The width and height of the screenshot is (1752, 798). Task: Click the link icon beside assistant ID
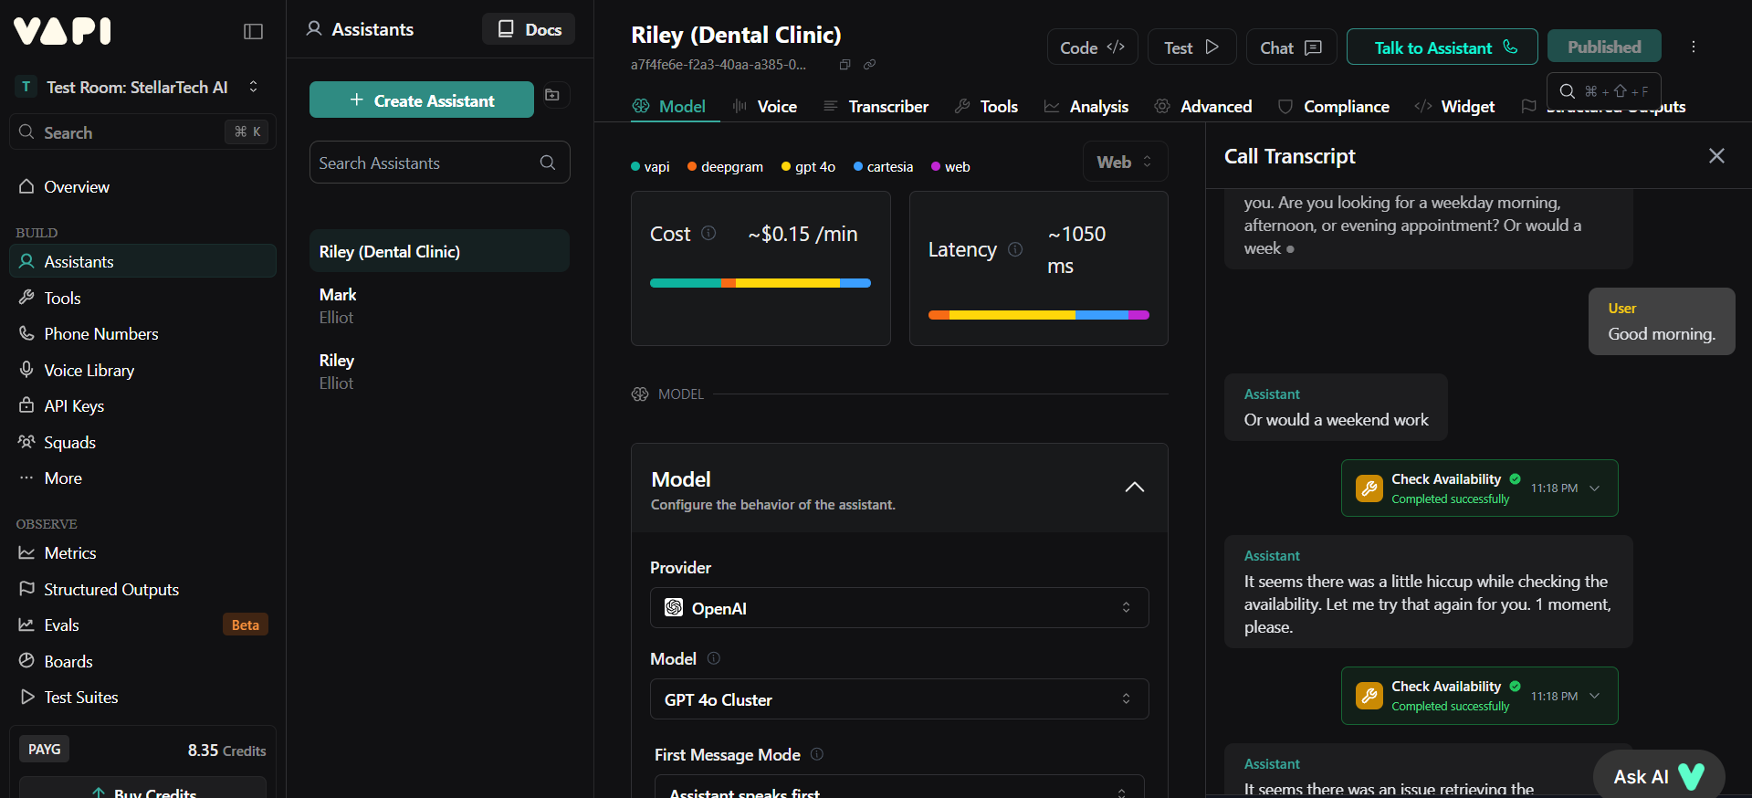tap(869, 65)
